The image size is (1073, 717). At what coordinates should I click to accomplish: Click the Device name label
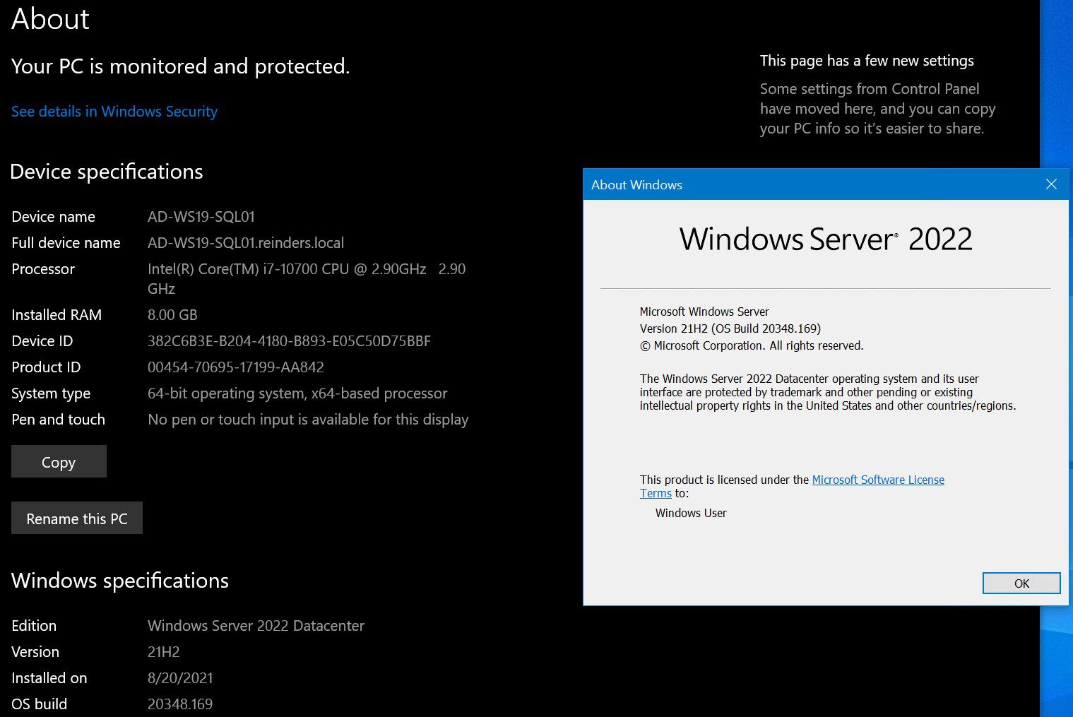54,217
